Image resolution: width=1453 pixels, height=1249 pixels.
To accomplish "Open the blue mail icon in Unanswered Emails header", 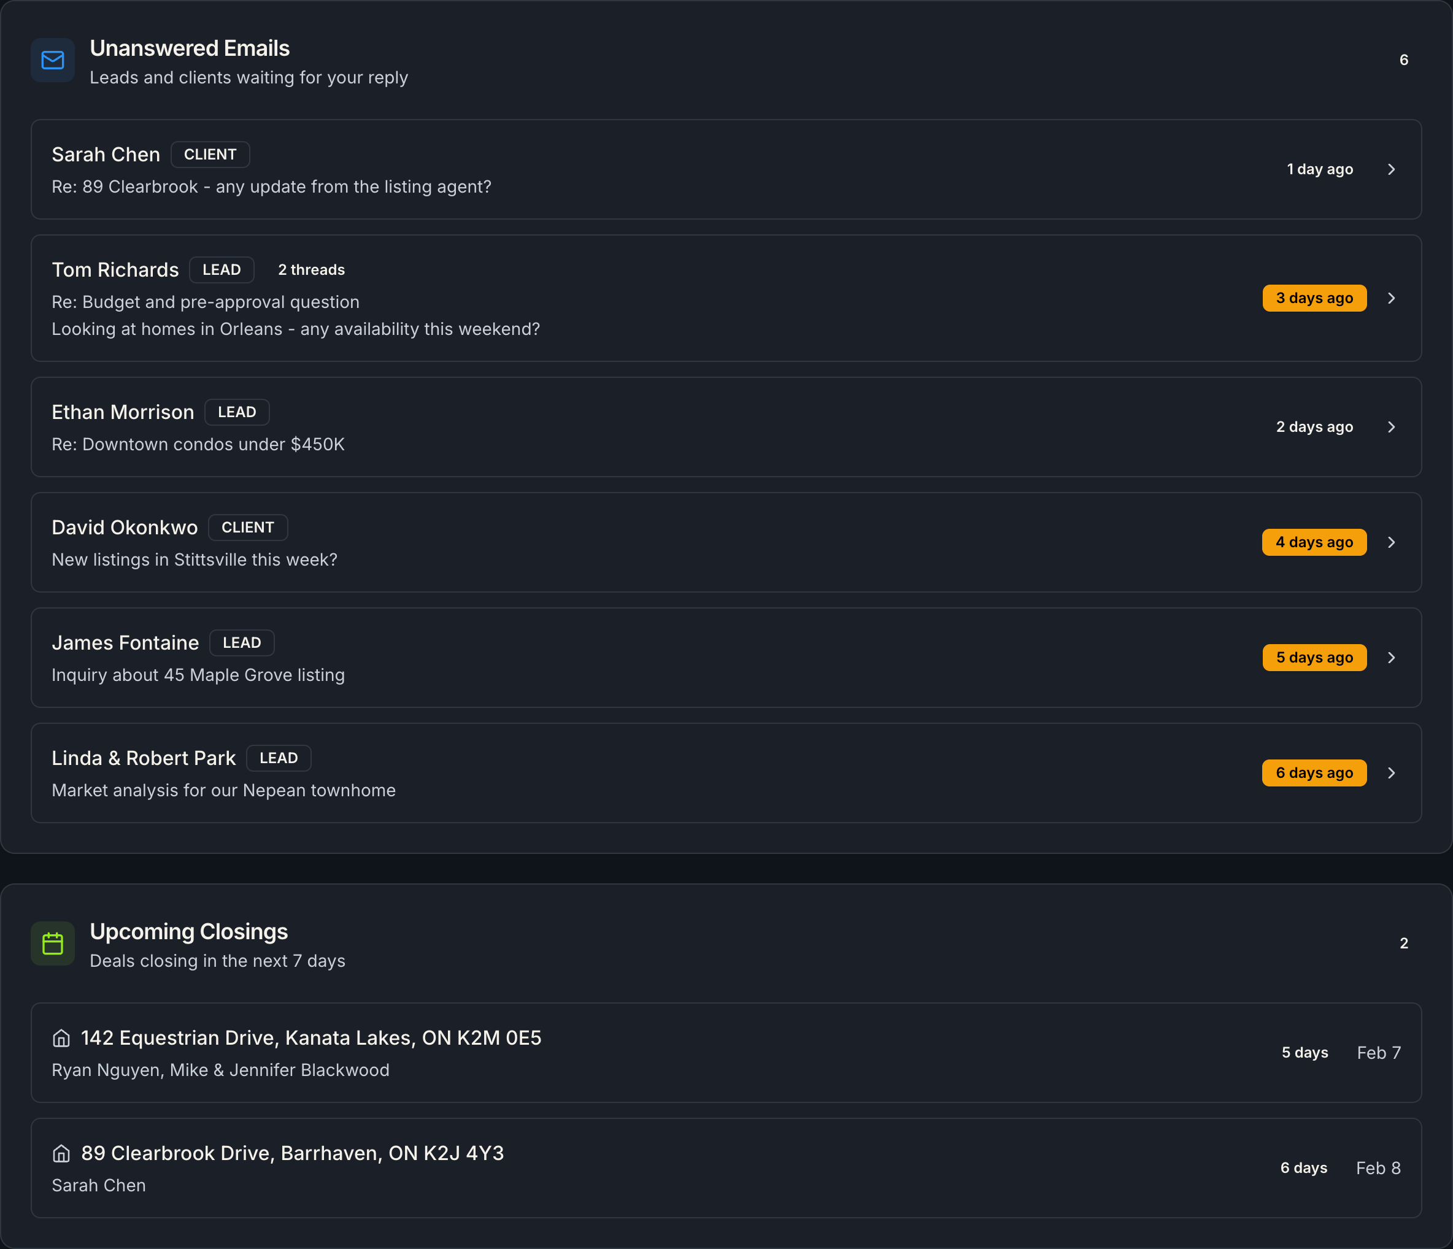I will 53,60.
